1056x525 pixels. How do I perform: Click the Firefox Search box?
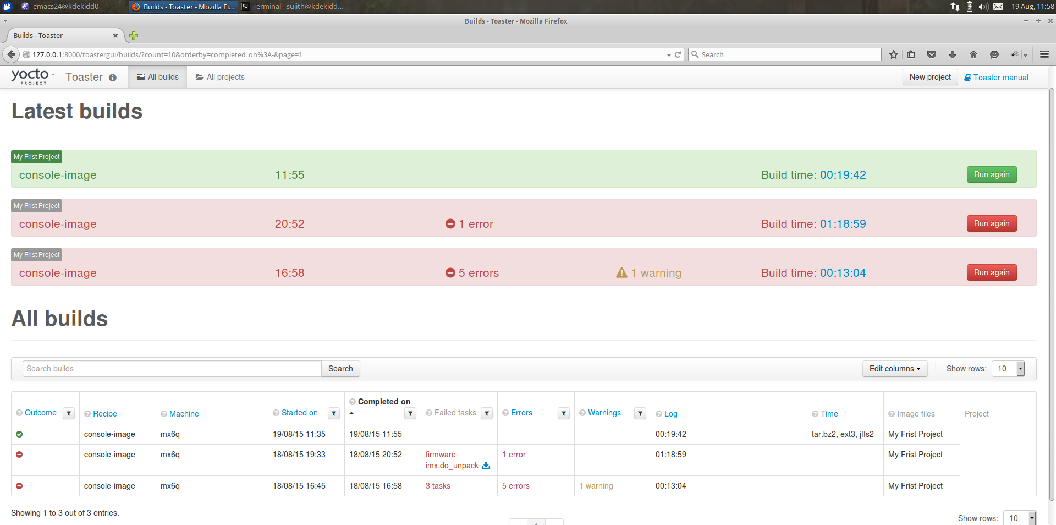tap(785, 54)
